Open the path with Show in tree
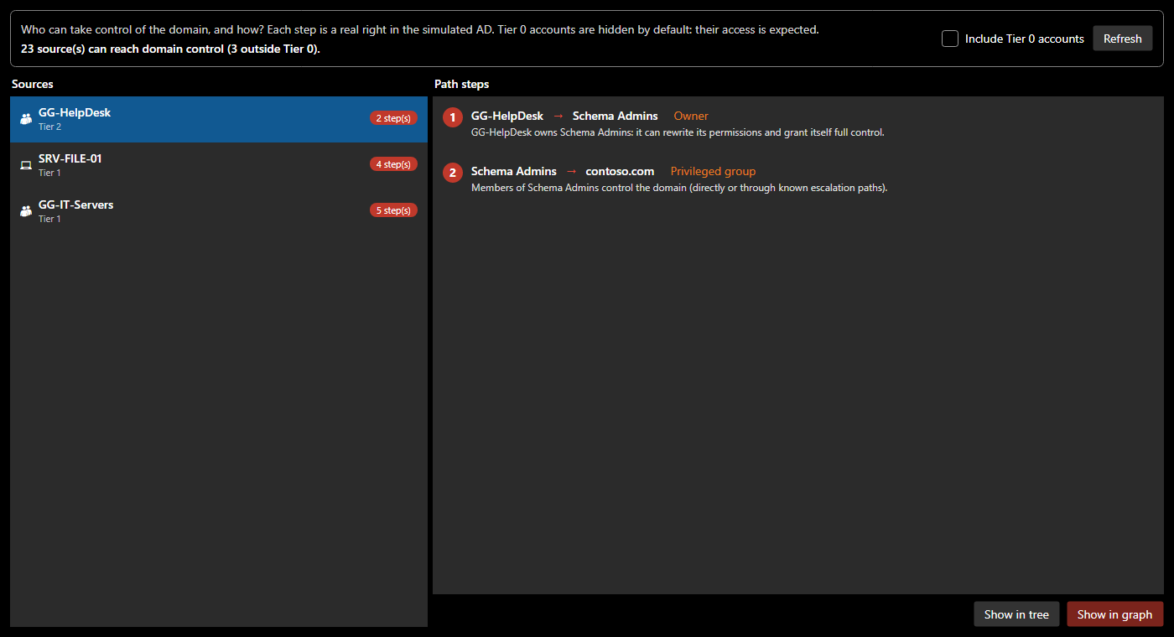1174x637 pixels. tap(1016, 614)
